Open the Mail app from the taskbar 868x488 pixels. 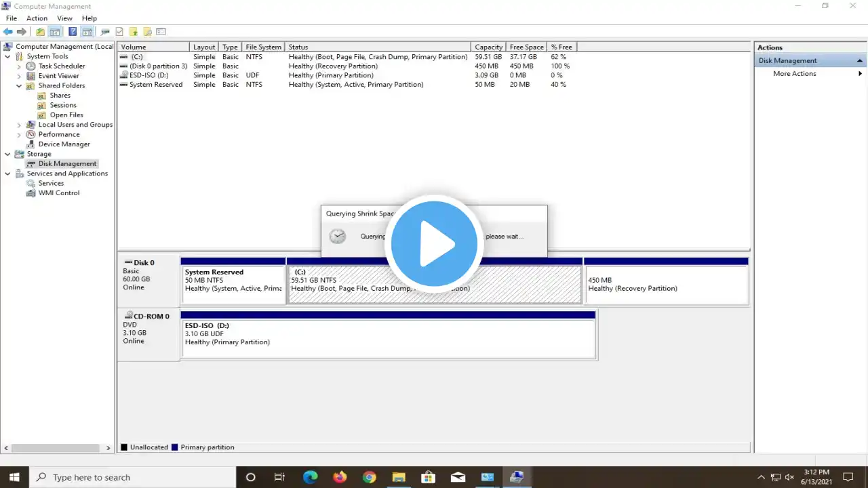pyautogui.click(x=458, y=477)
